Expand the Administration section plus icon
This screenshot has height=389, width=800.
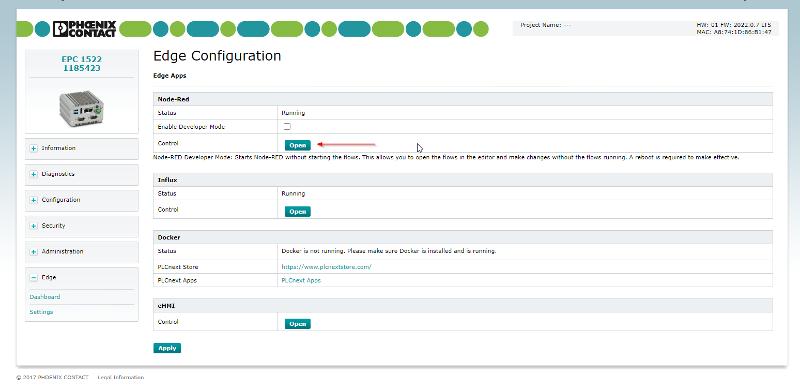[34, 252]
